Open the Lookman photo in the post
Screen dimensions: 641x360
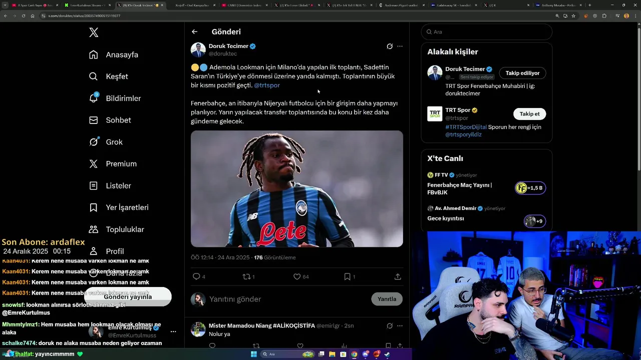click(297, 189)
